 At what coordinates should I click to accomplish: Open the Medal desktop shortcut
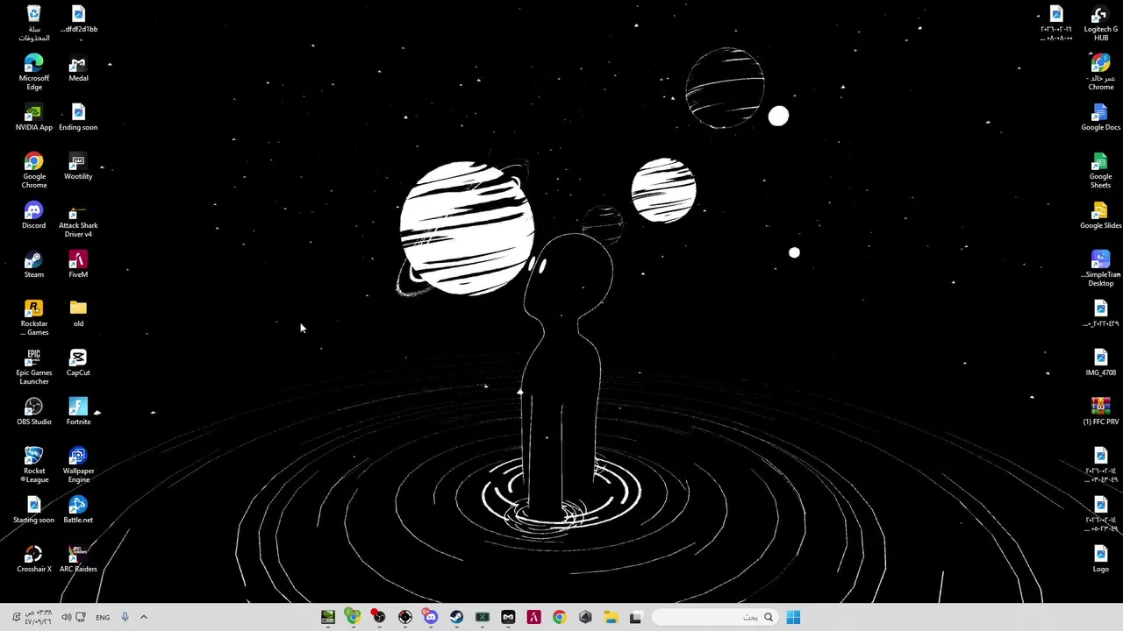tap(78, 68)
